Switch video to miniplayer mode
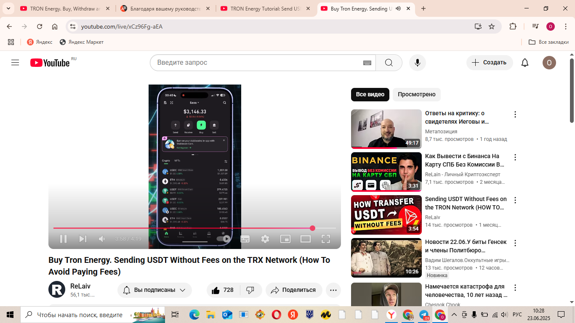The width and height of the screenshot is (575, 323). (285, 239)
